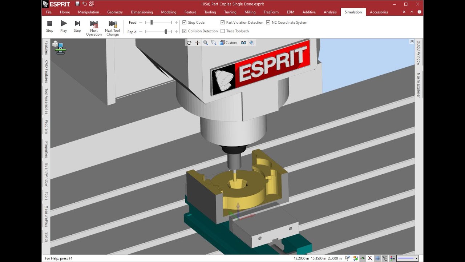Increase Rapid speed with plus

176,32
